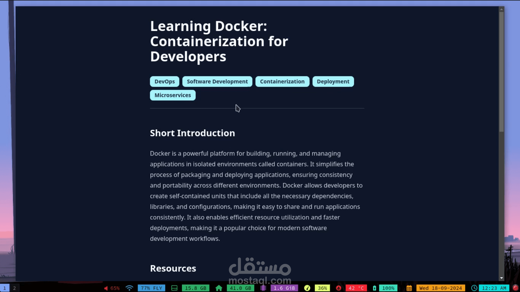Click the DevOps tag

point(164,81)
